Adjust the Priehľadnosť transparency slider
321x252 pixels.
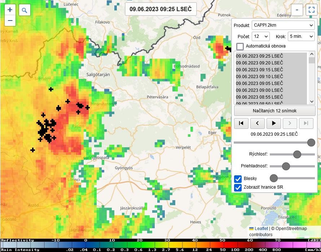(x=286, y=166)
